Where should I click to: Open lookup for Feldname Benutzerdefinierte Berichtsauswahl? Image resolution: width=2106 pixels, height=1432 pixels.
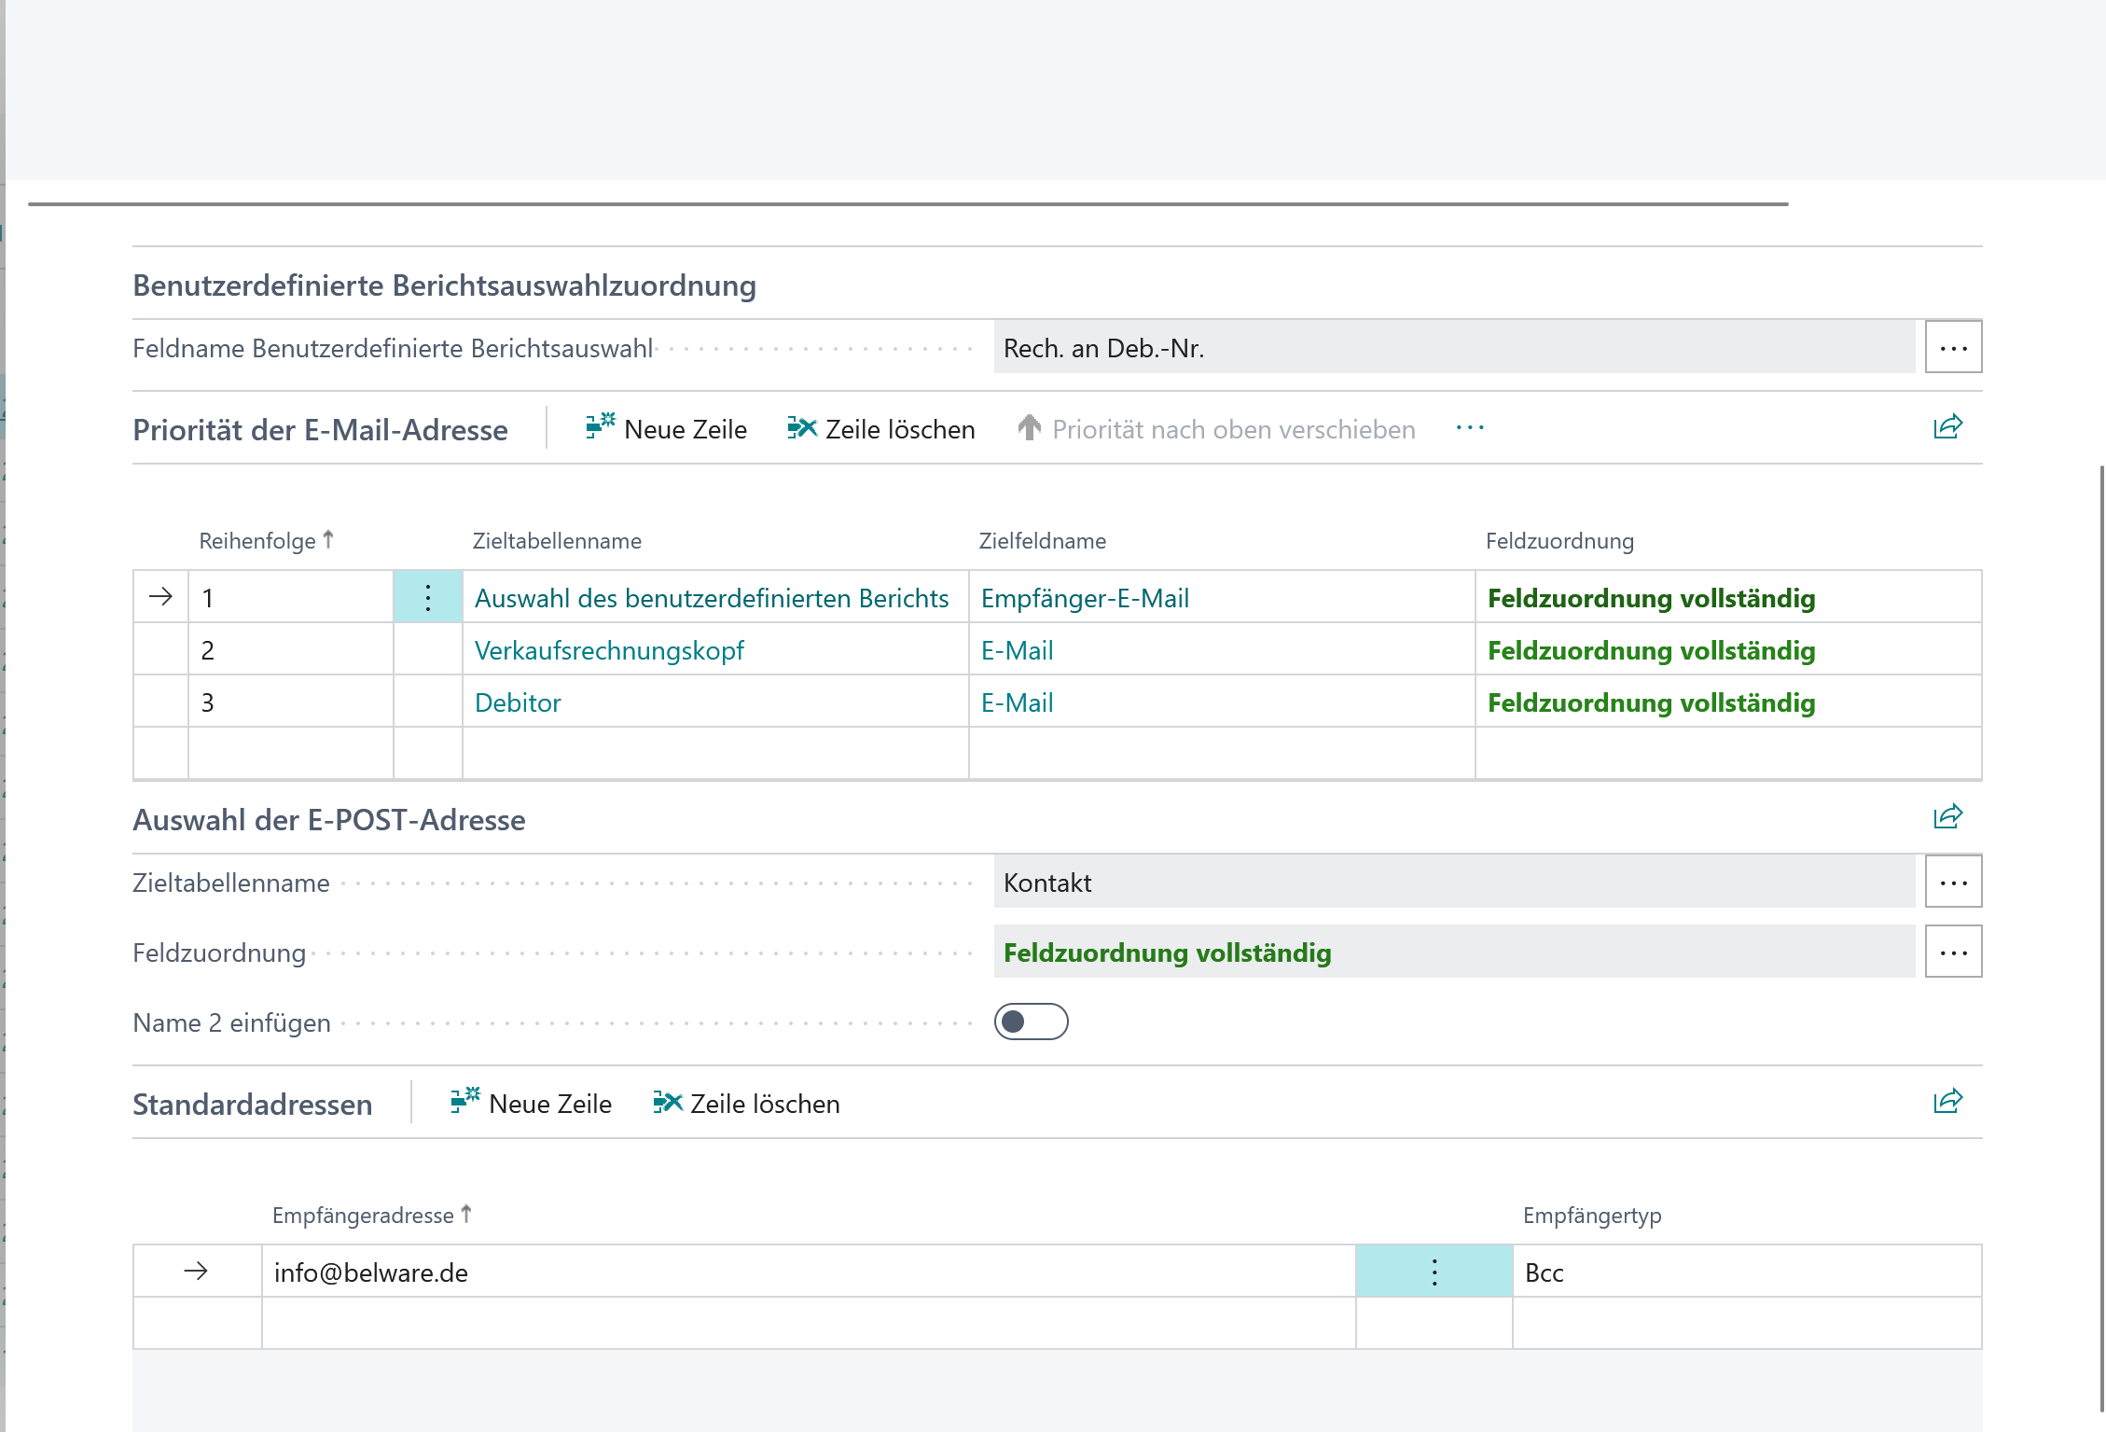tap(1953, 348)
